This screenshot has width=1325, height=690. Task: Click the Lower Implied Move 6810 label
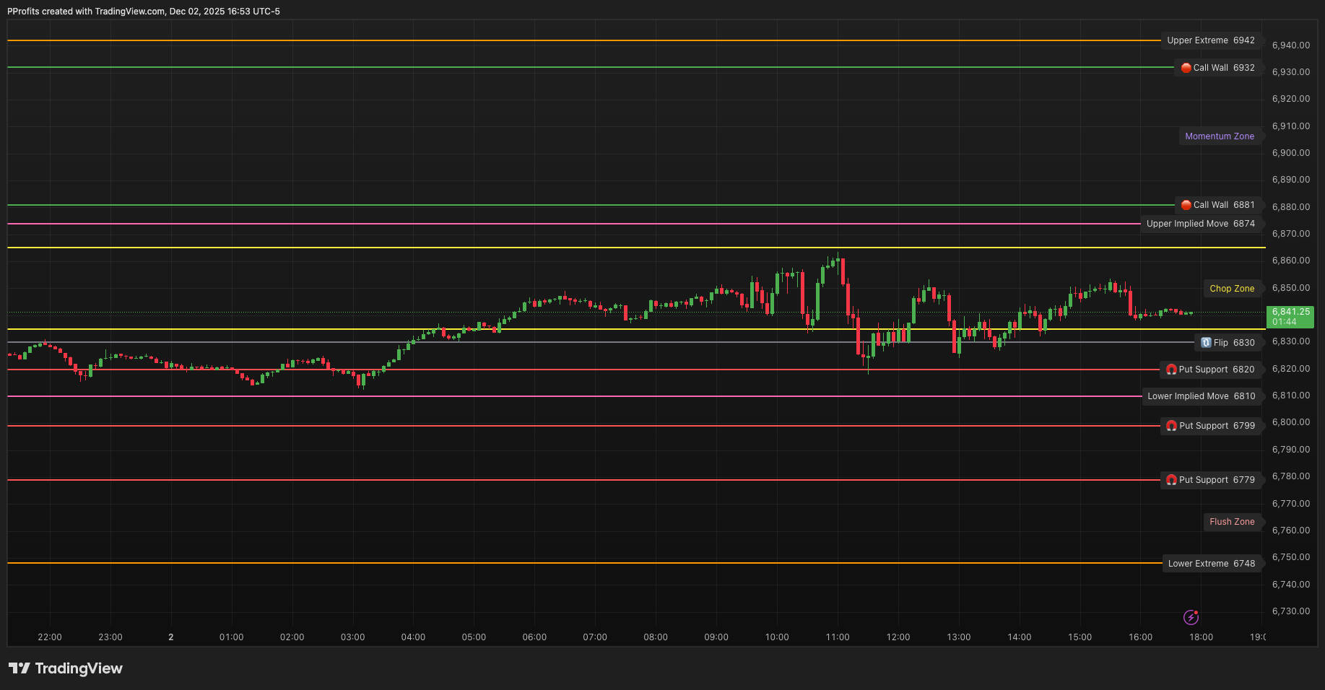1201,396
